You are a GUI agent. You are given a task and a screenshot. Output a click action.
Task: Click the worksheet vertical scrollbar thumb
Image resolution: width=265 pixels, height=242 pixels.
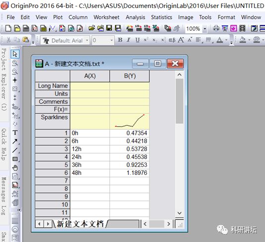point(179,101)
